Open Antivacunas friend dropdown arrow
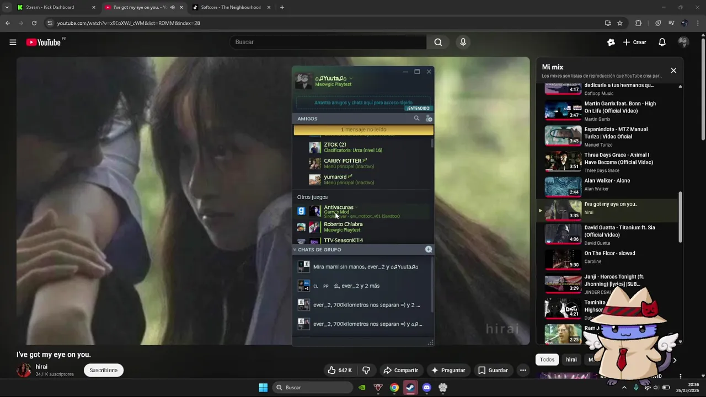The image size is (706, 397). click(356, 208)
